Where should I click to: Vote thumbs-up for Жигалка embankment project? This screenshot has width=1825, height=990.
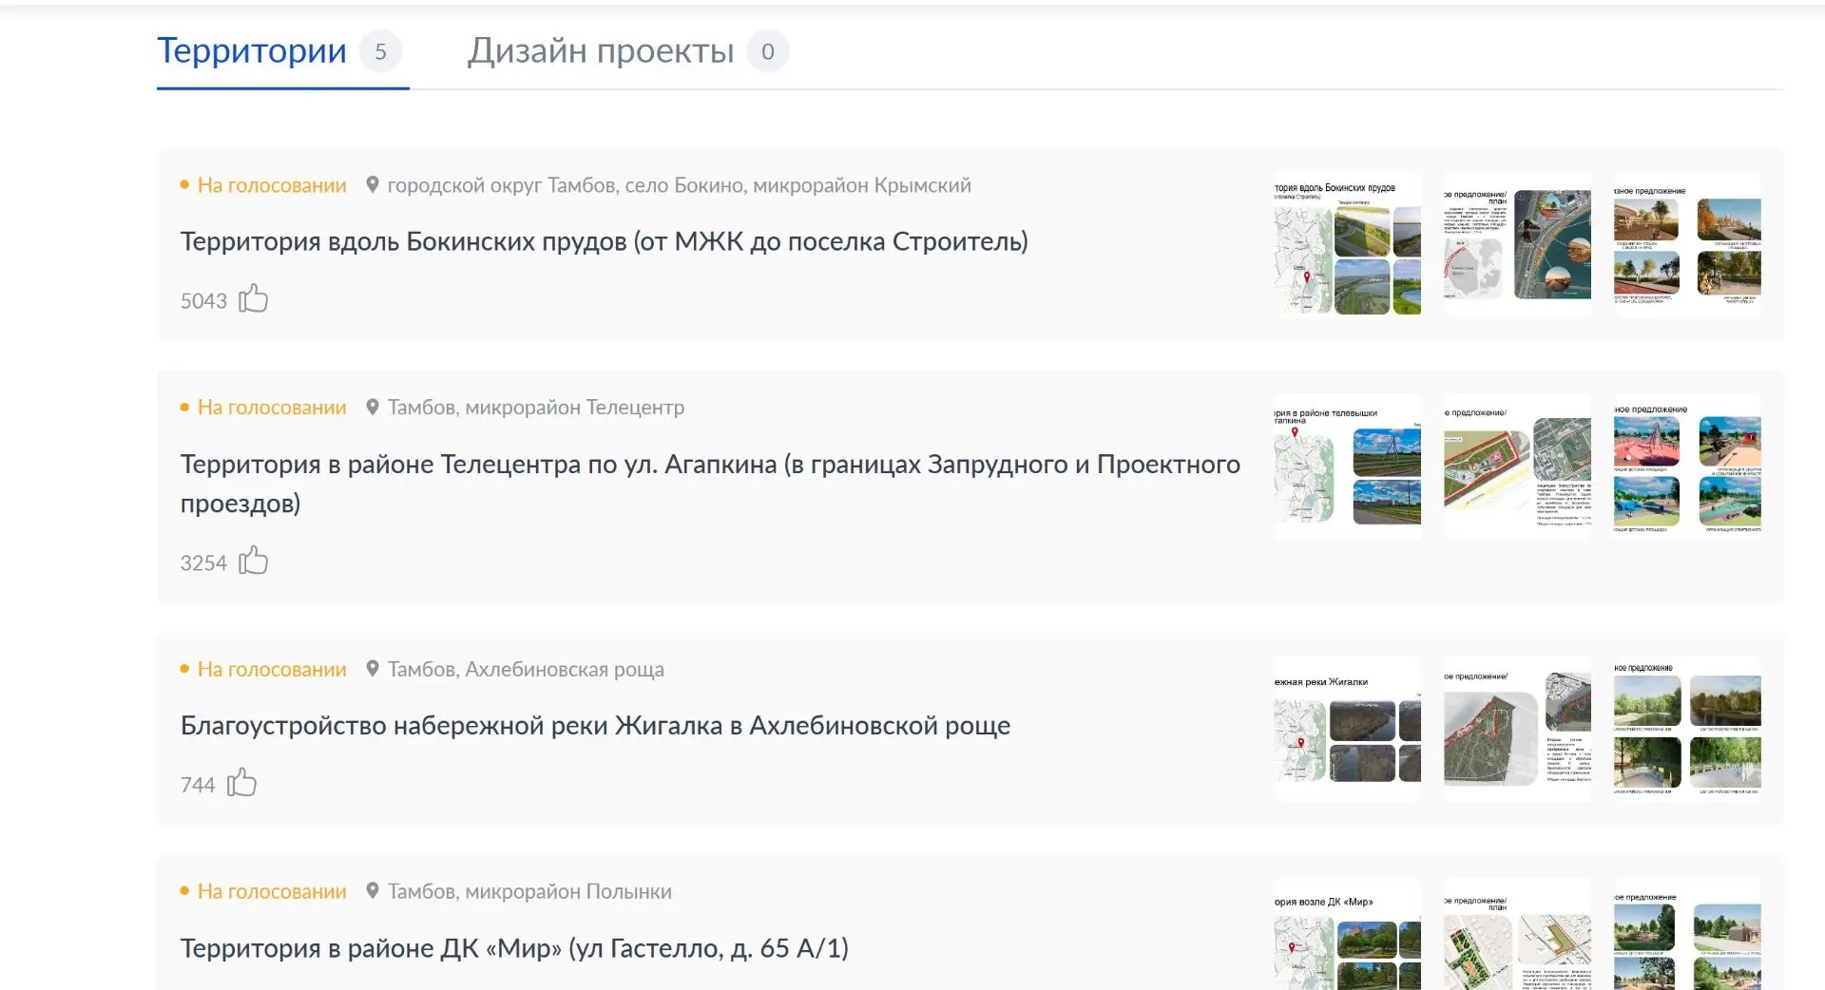[x=241, y=783]
